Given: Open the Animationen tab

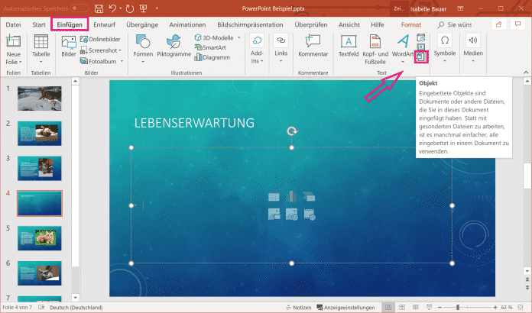Looking at the screenshot, I should [x=187, y=24].
